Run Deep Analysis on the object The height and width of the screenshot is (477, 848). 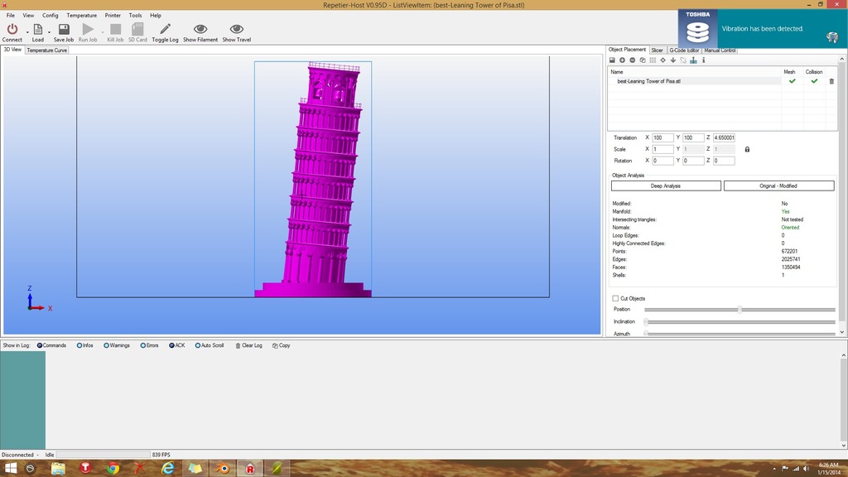click(666, 186)
